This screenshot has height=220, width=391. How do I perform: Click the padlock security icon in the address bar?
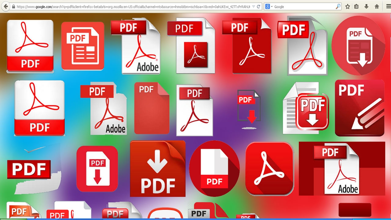point(13,6)
